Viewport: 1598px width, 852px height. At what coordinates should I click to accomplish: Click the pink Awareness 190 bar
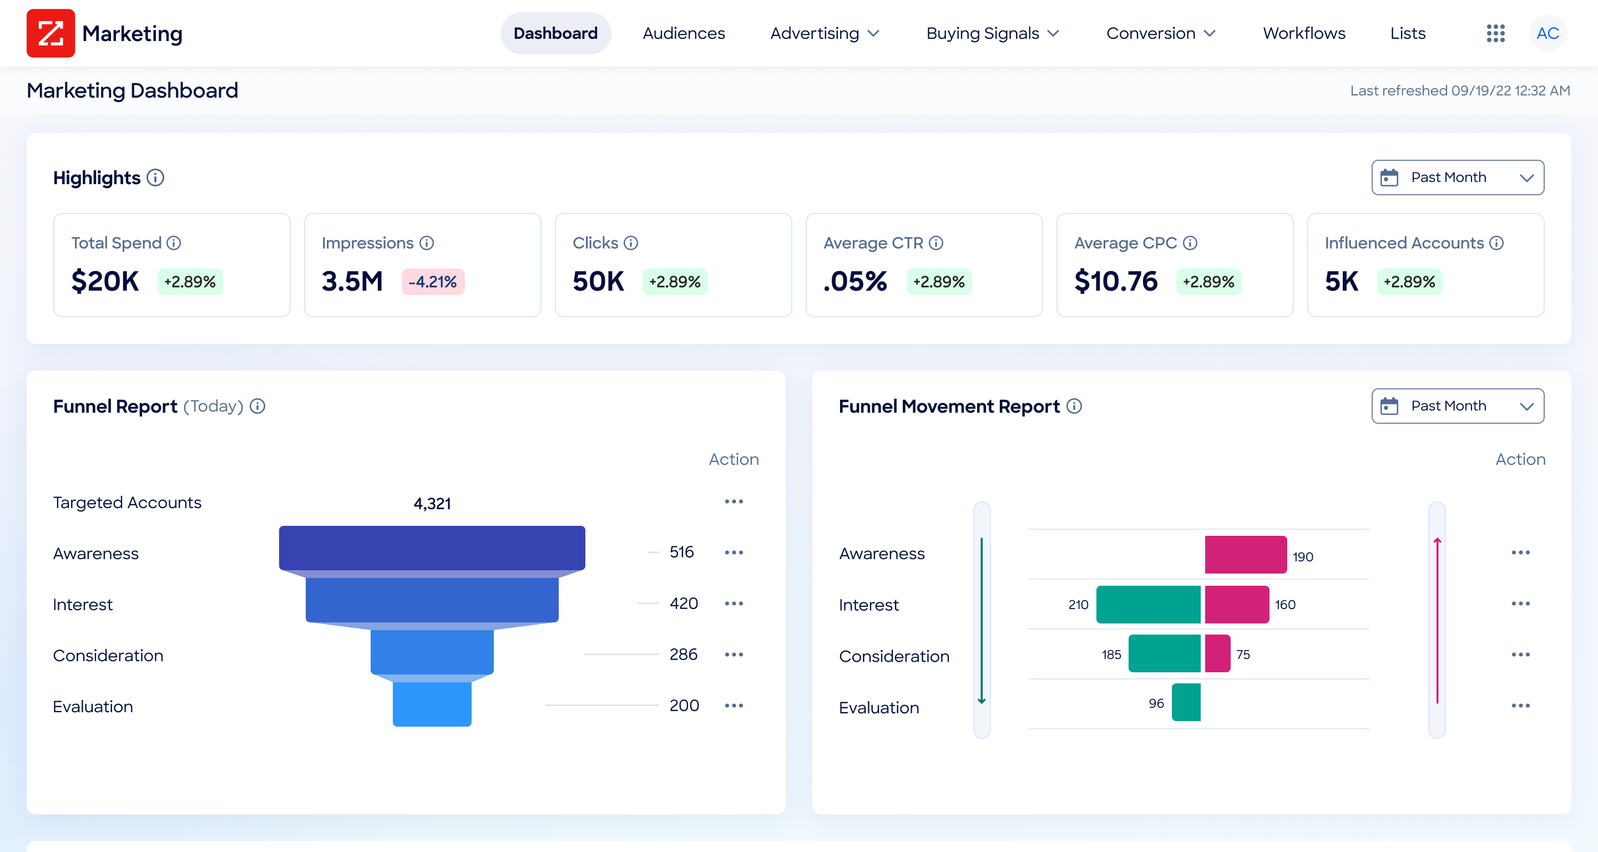(1245, 554)
